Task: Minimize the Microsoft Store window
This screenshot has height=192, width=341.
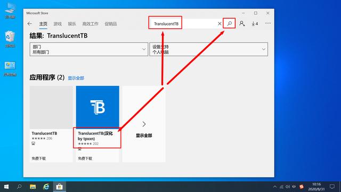Action: tap(243, 13)
